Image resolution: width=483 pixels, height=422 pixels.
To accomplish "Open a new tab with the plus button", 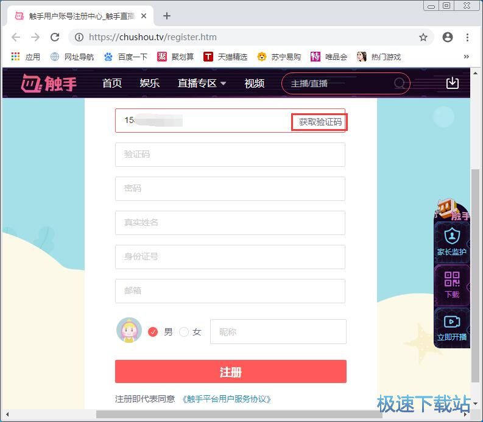I will coord(167,16).
